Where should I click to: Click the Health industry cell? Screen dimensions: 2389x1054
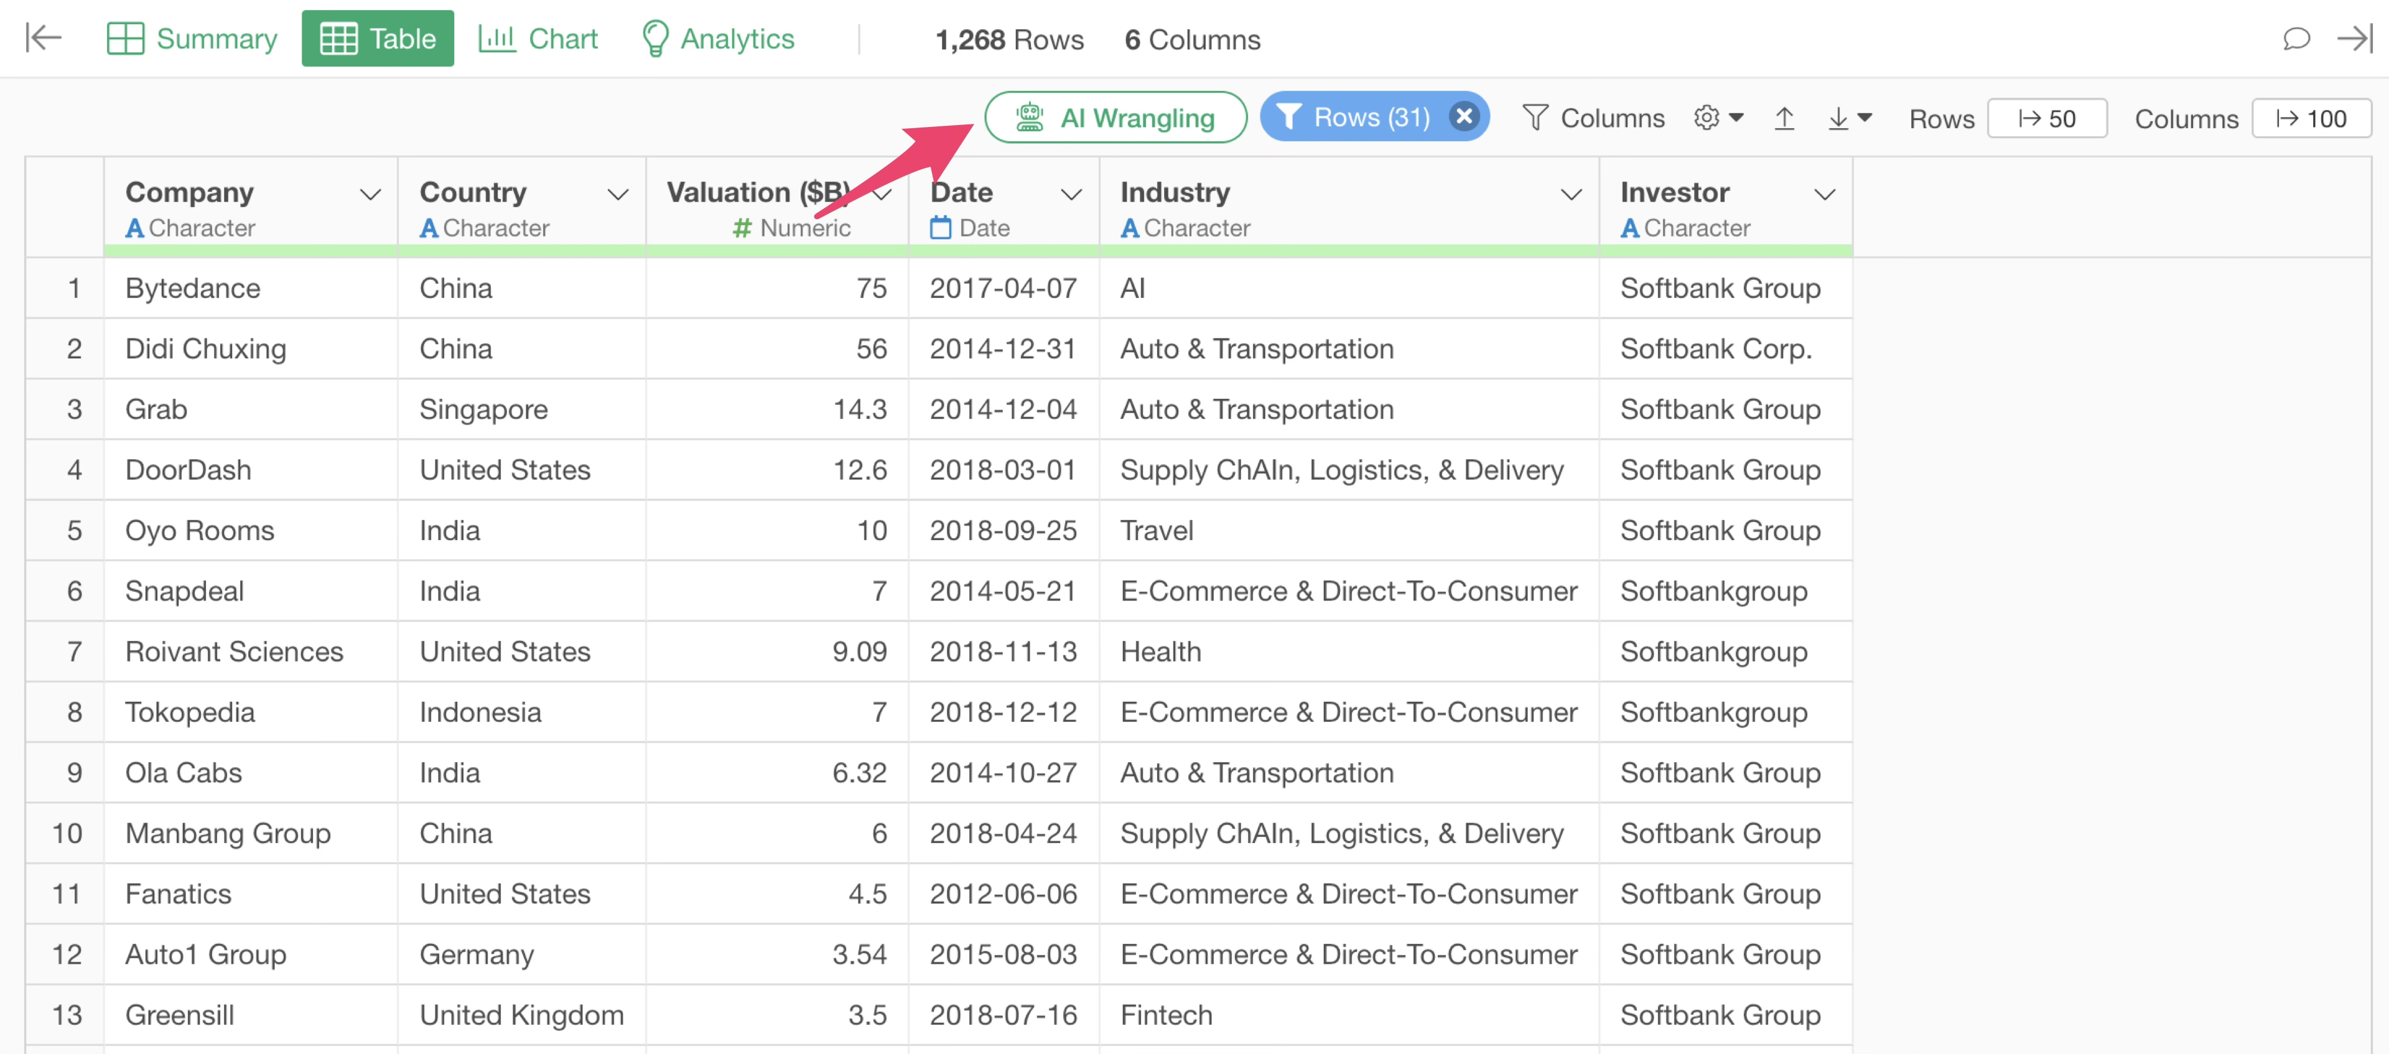[x=1349, y=652]
